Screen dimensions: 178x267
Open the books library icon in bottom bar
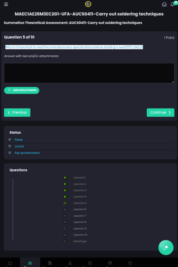coord(50,263)
